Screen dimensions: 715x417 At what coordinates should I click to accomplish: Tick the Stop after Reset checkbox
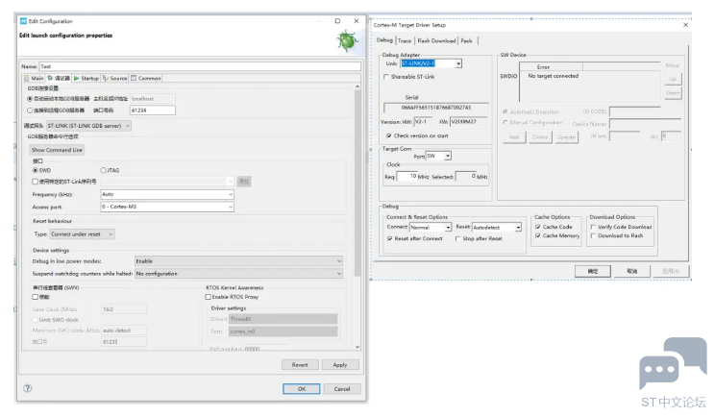pyautogui.click(x=457, y=238)
